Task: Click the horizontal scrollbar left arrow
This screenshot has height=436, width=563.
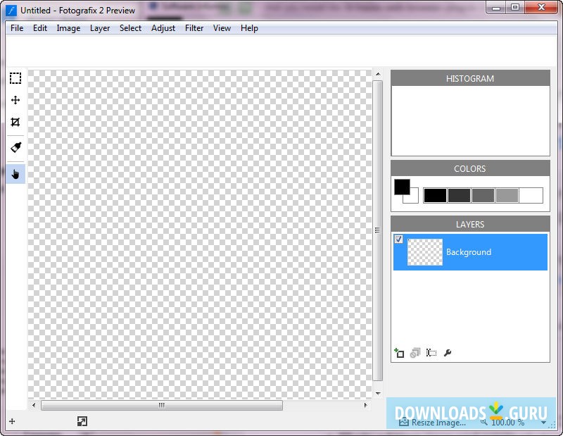Action: click(x=34, y=405)
